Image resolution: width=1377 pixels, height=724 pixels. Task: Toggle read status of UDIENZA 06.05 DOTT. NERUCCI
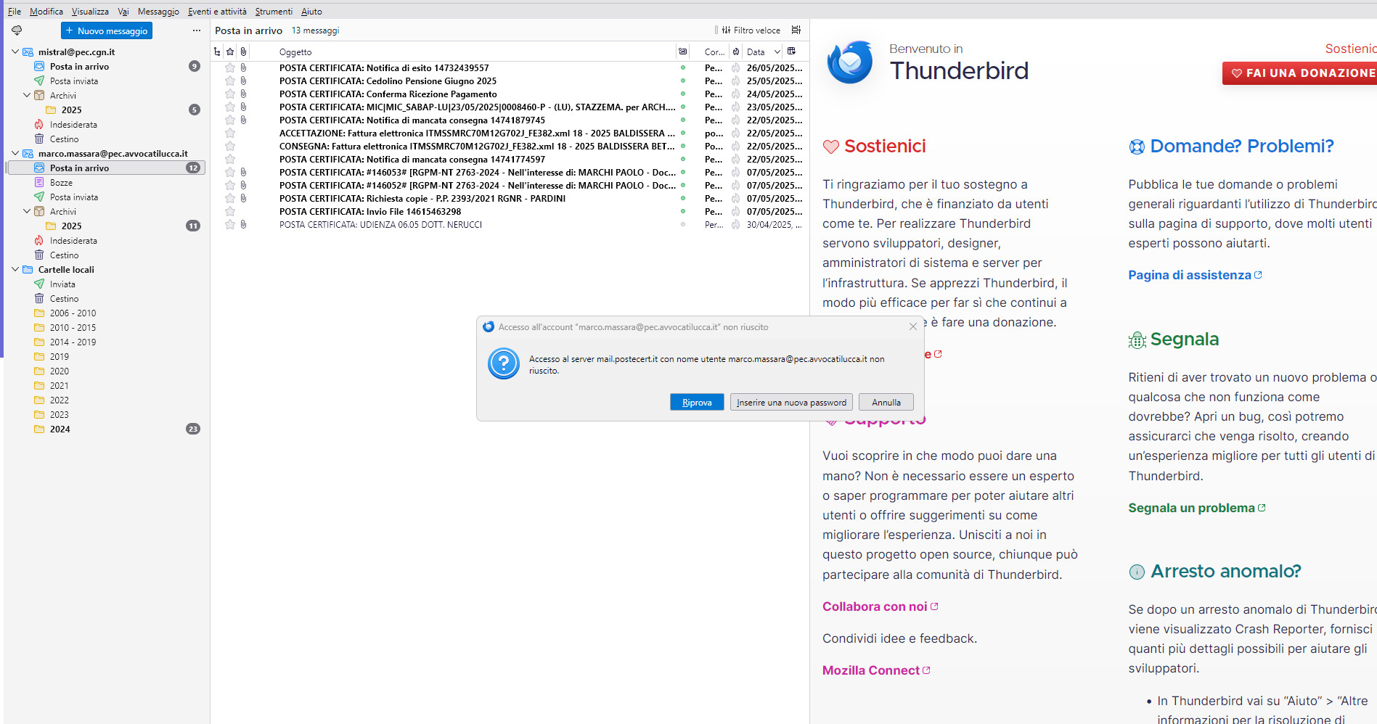pyautogui.click(x=682, y=225)
